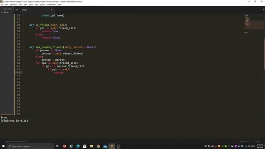Open File Explorer from taskbar

click(92, 146)
